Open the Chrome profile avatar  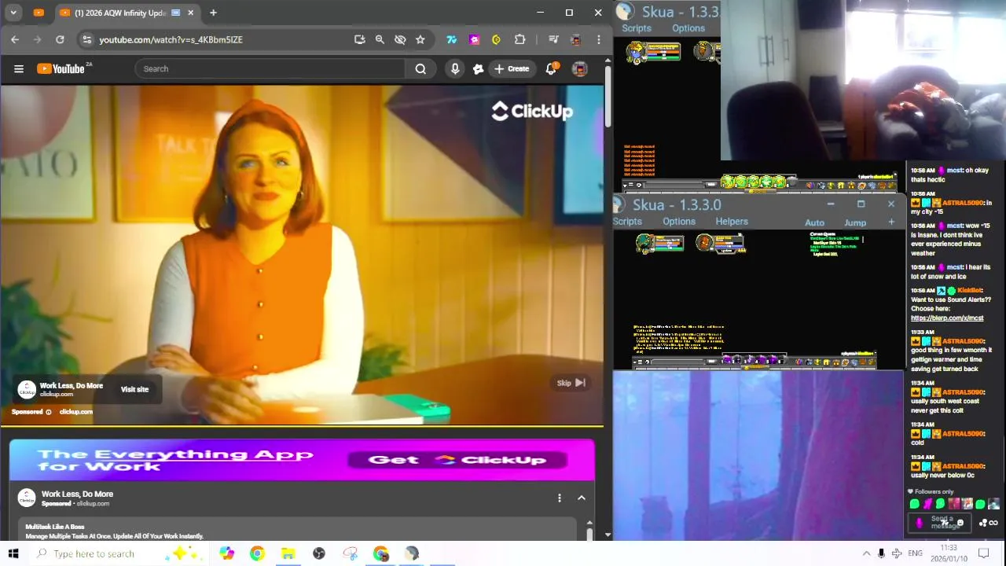[x=575, y=39]
